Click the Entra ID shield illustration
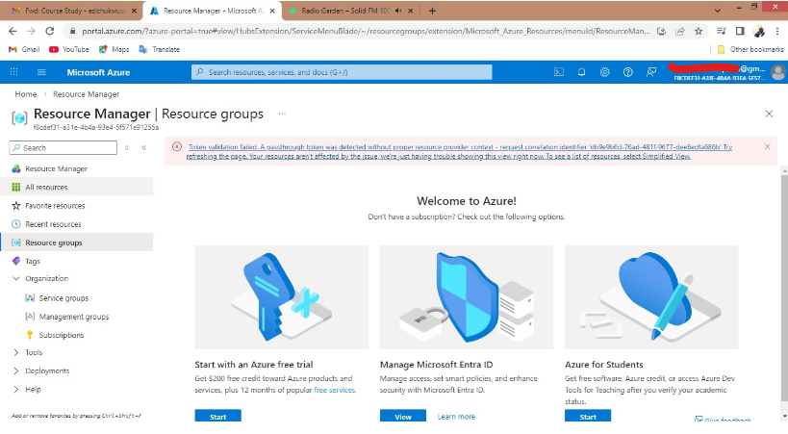Image resolution: width=788 pixels, height=434 pixels. point(467,297)
